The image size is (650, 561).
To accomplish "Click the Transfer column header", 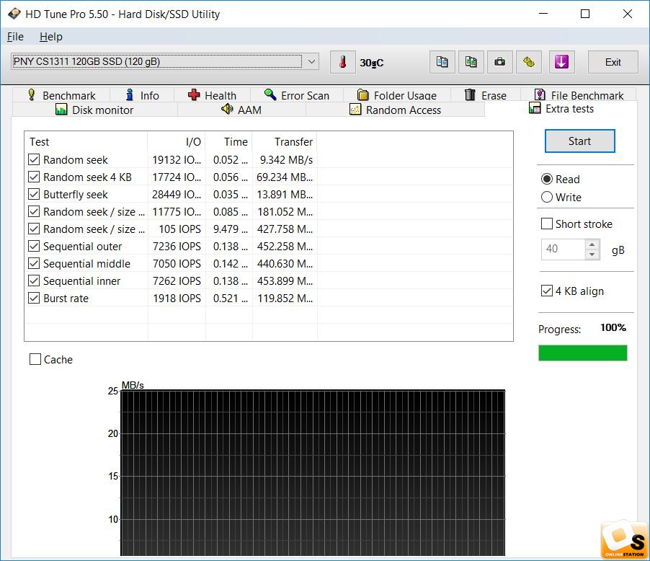I will [285, 142].
